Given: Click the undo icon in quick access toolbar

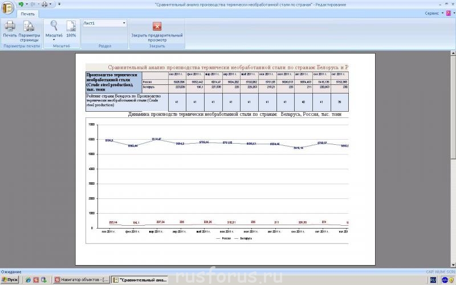Looking at the screenshot, I should 22,4.
